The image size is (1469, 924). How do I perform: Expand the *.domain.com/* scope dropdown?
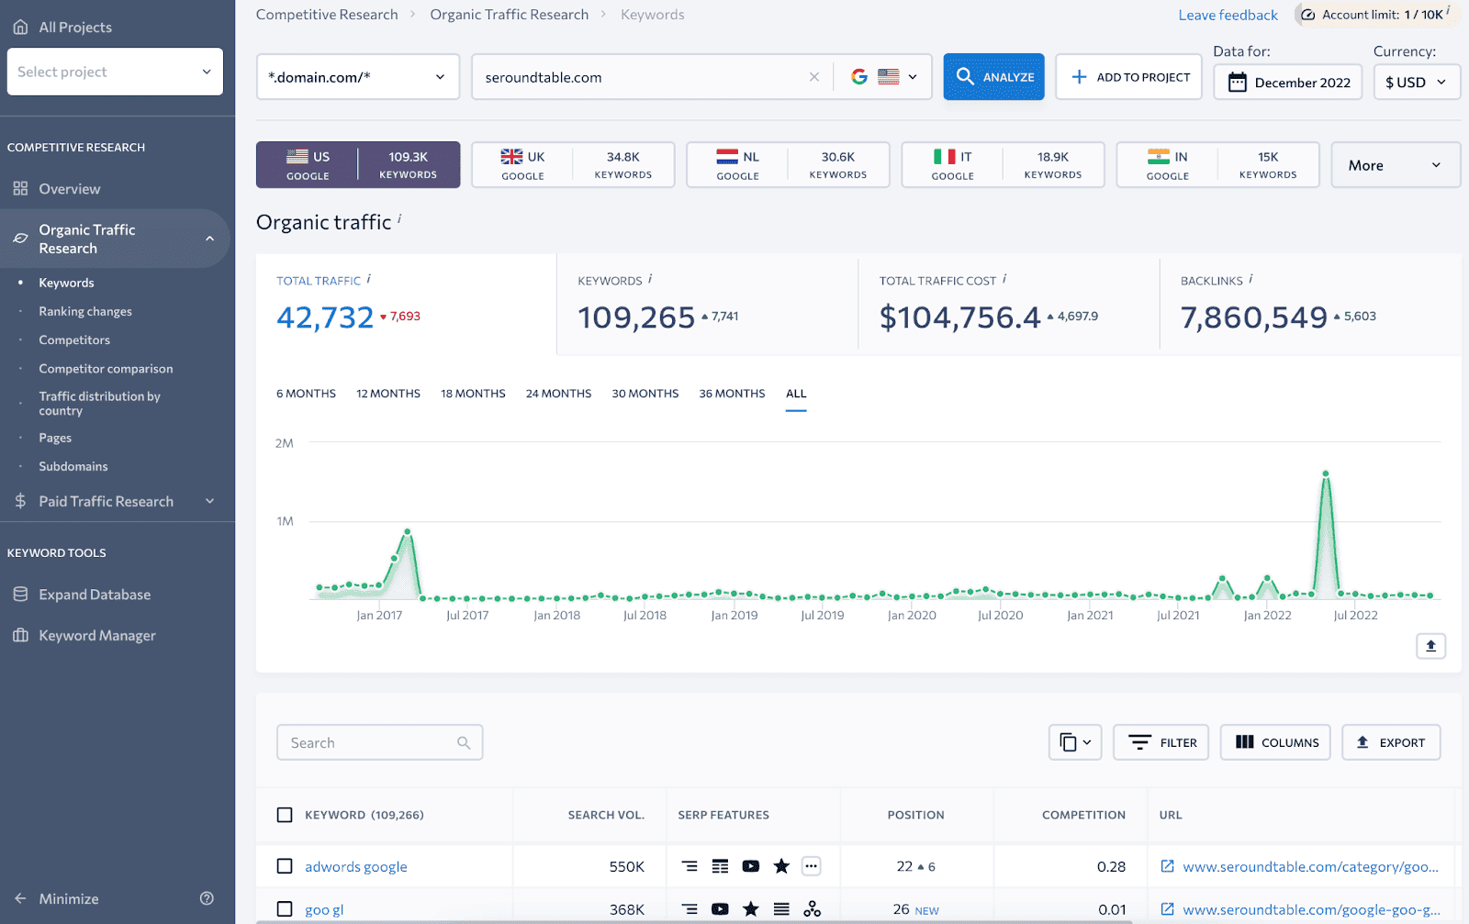point(357,76)
